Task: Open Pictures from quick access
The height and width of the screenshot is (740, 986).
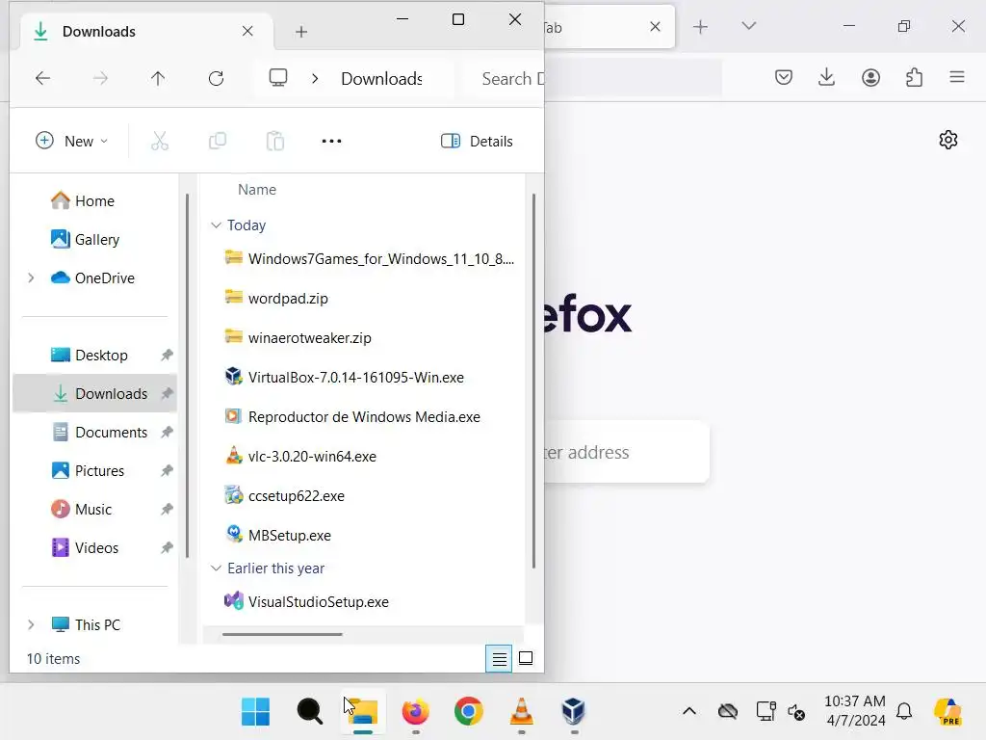Action: coord(88,470)
